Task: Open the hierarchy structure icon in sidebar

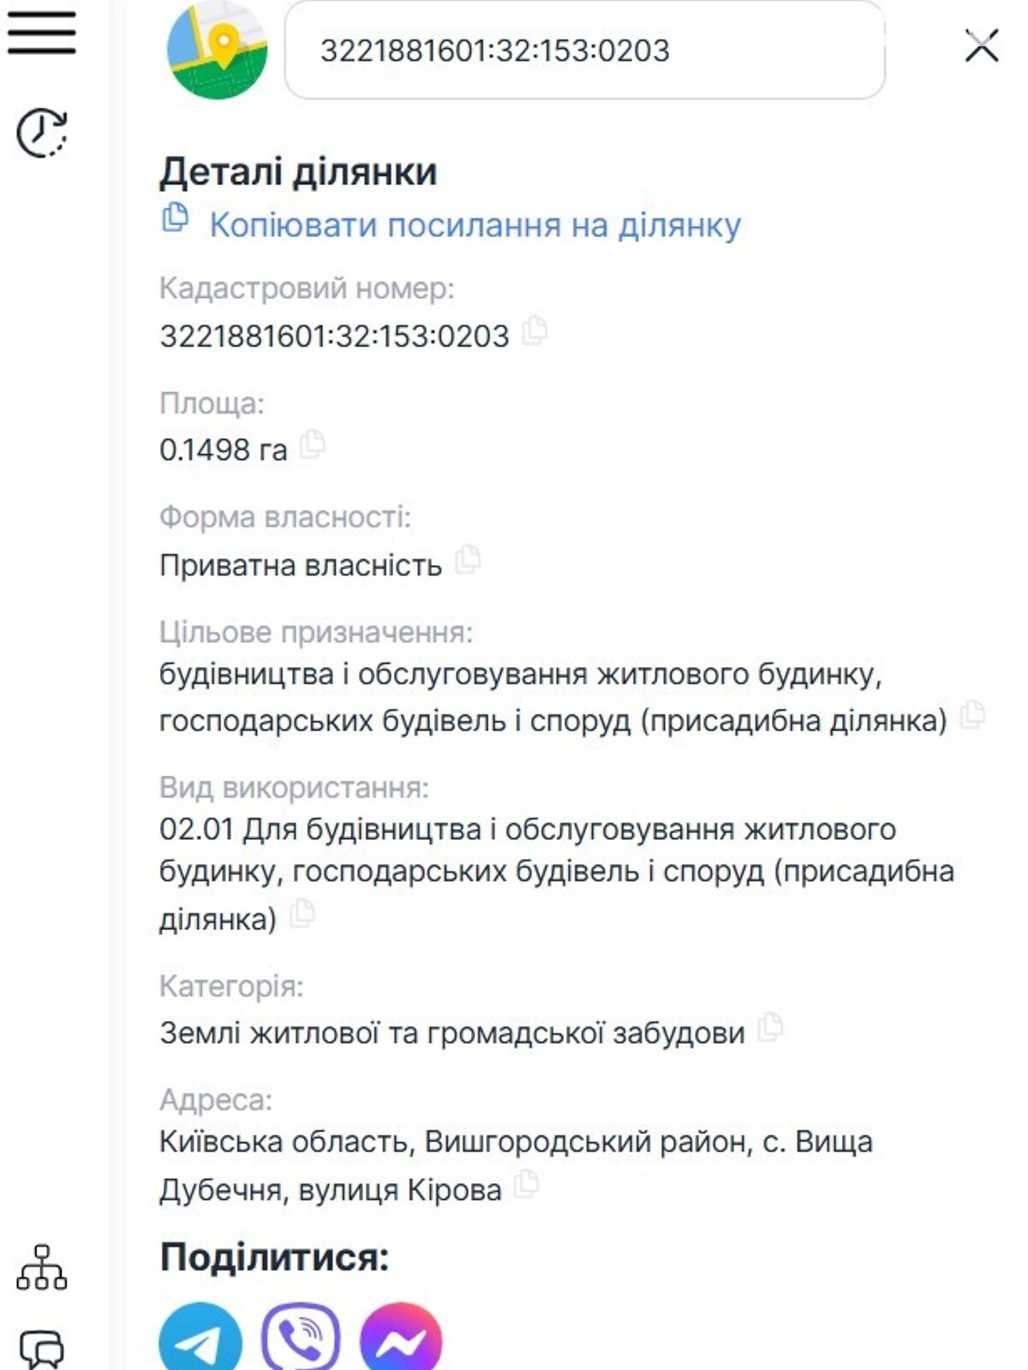Action: click(x=41, y=1268)
